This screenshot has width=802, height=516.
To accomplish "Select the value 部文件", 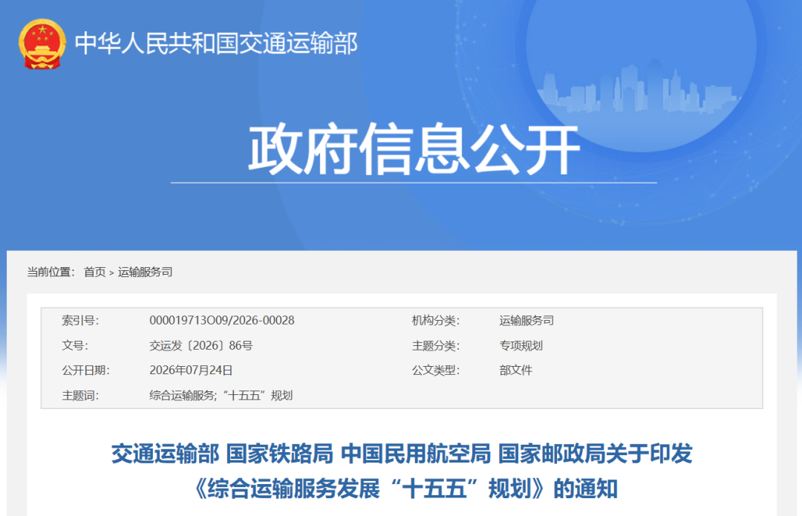I will [515, 370].
